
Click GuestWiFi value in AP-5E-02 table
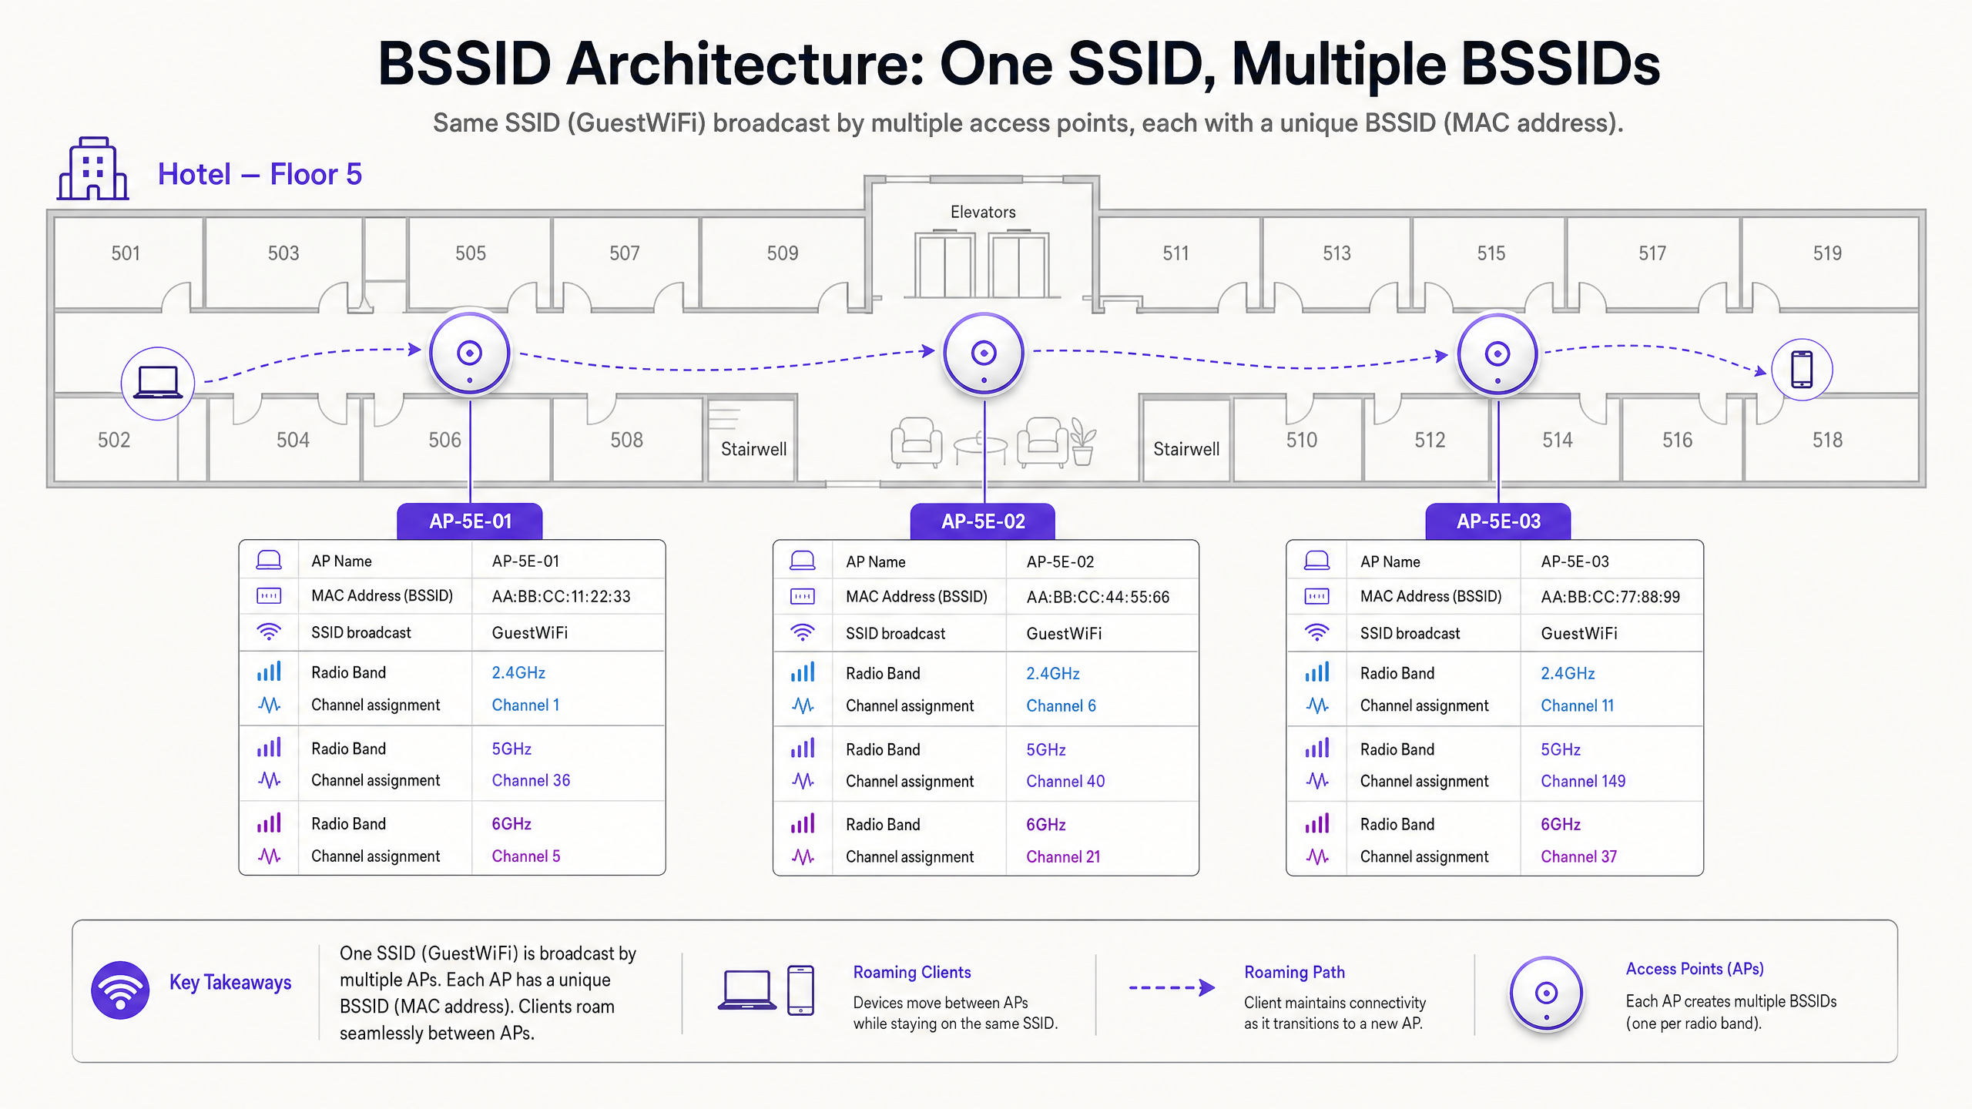coord(1064,633)
